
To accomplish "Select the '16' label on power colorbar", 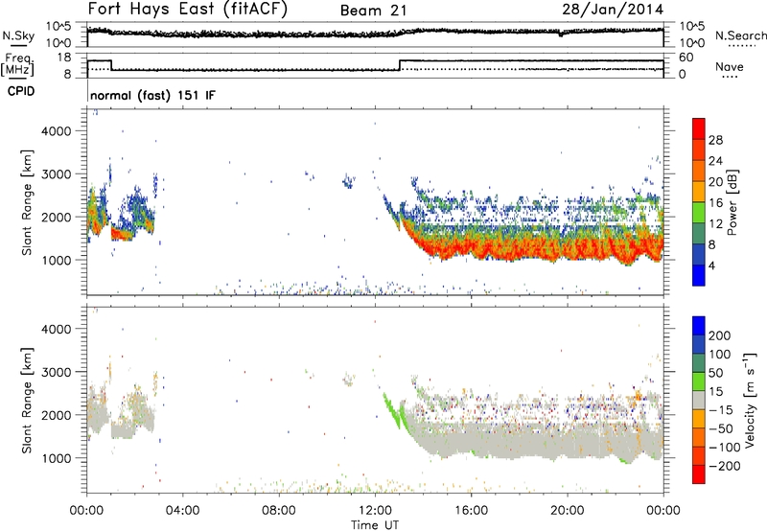I will coord(715,203).
